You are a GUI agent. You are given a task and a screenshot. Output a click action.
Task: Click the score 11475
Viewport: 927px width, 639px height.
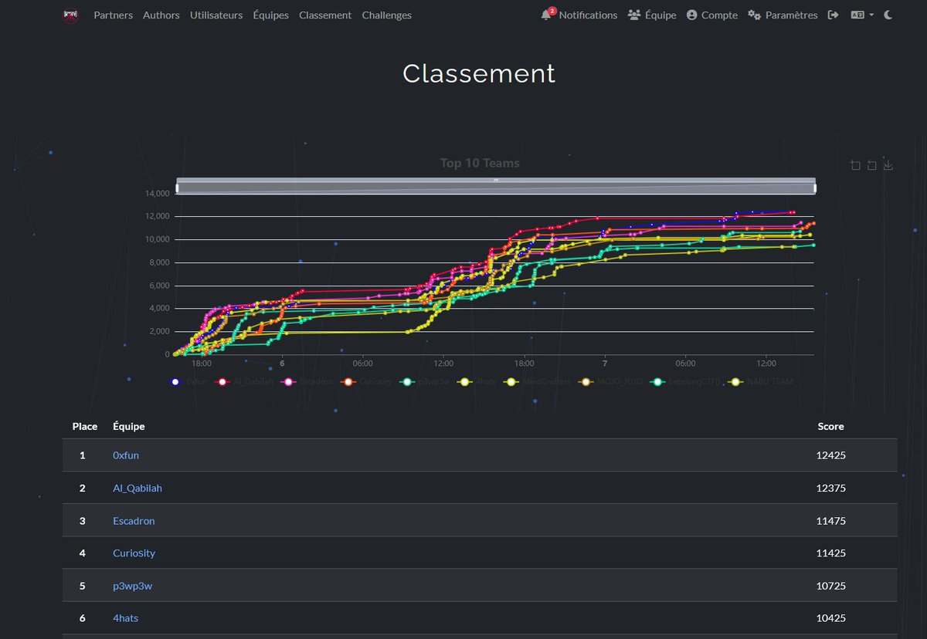[830, 521]
